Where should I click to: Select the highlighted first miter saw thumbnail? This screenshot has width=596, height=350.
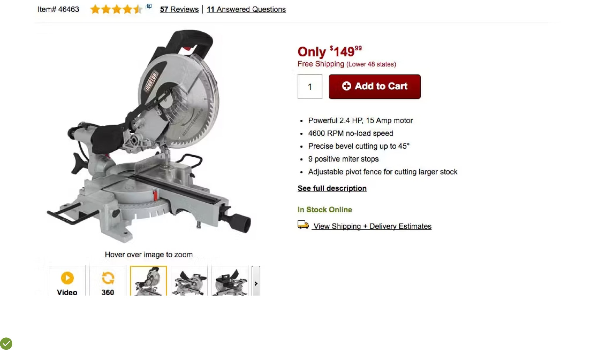pyautogui.click(x=148, y=281)
